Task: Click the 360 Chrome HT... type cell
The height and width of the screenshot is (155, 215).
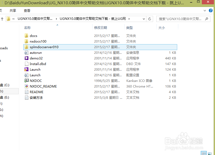Action: (140, 86)
